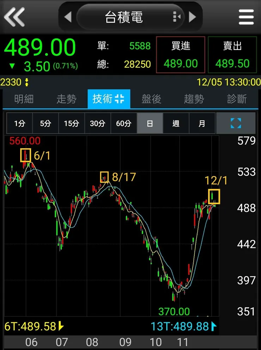This screenshot has width=261, height=350.
Task: Tap the 579 price axis label
Action: click(x=247, y=141)
